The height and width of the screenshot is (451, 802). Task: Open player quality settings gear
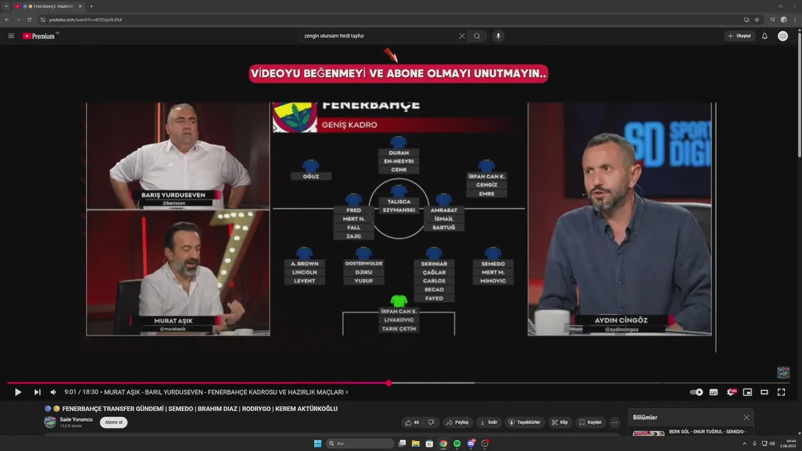coord(731,392)
